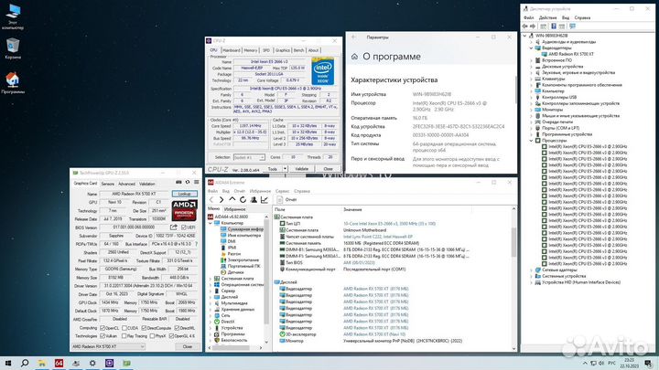Open Этот компьютер desktop icon

point(13,16)
